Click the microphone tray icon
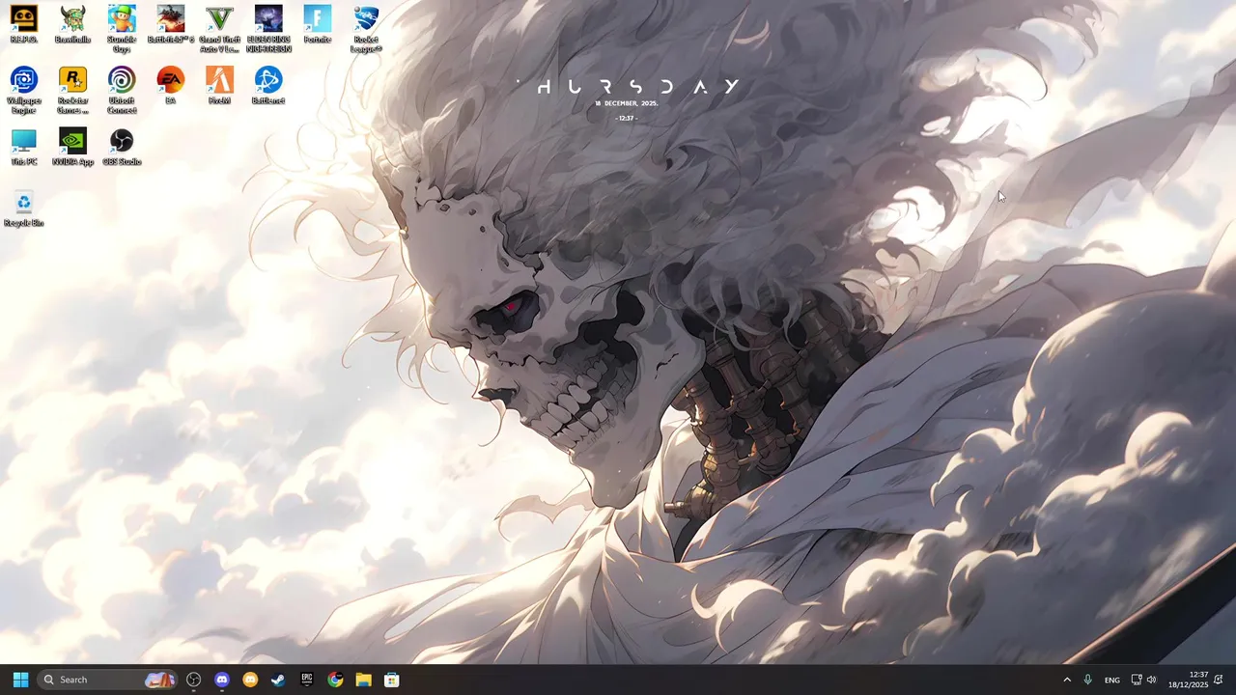The height and width of the screenshot is (695, 1236). (1087, 680)
